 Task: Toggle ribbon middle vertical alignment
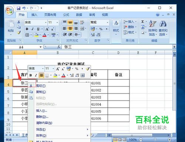pos(70,22)
